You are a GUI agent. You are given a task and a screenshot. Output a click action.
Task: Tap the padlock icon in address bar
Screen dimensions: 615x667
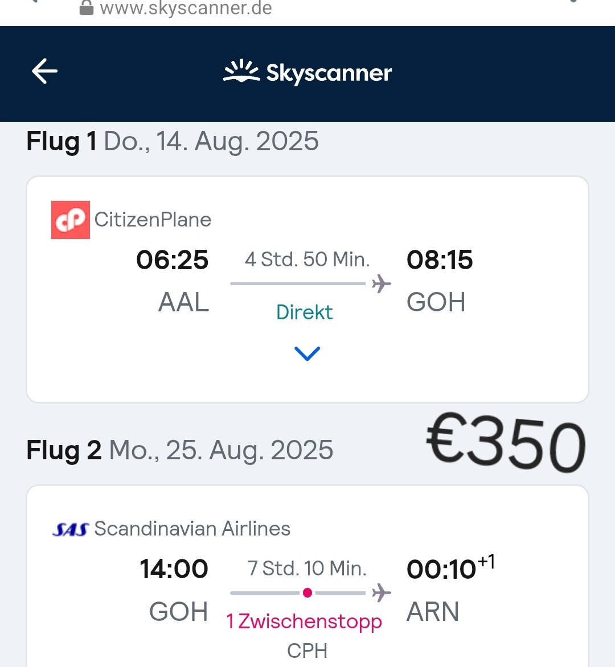[87, 7]
